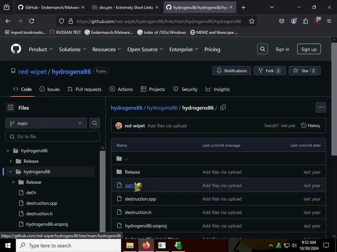337x252 pixels.
Task: Open hydrogenx86.vcxproj in the file table
Action: [146, 226]
